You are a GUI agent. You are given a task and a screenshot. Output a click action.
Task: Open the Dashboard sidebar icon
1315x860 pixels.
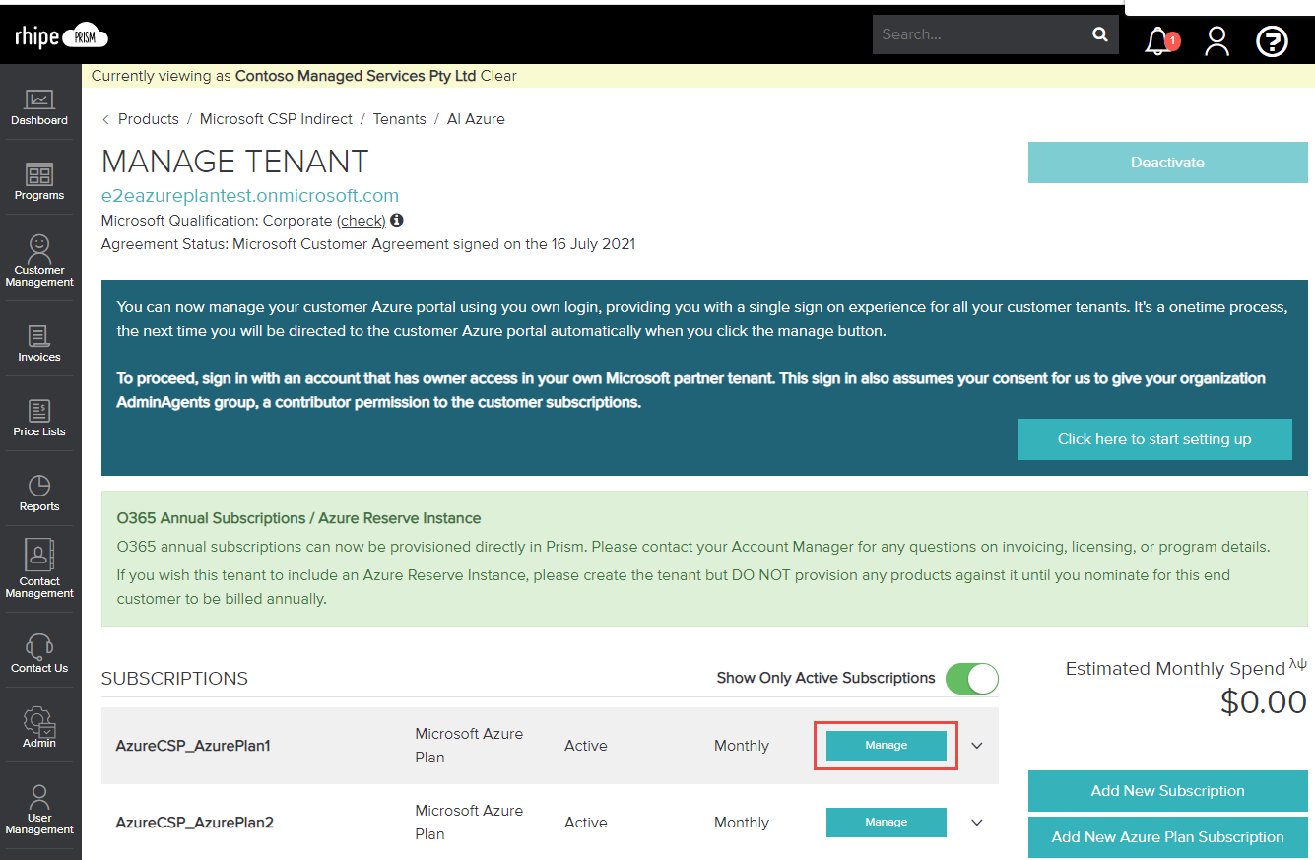point(39,107)
